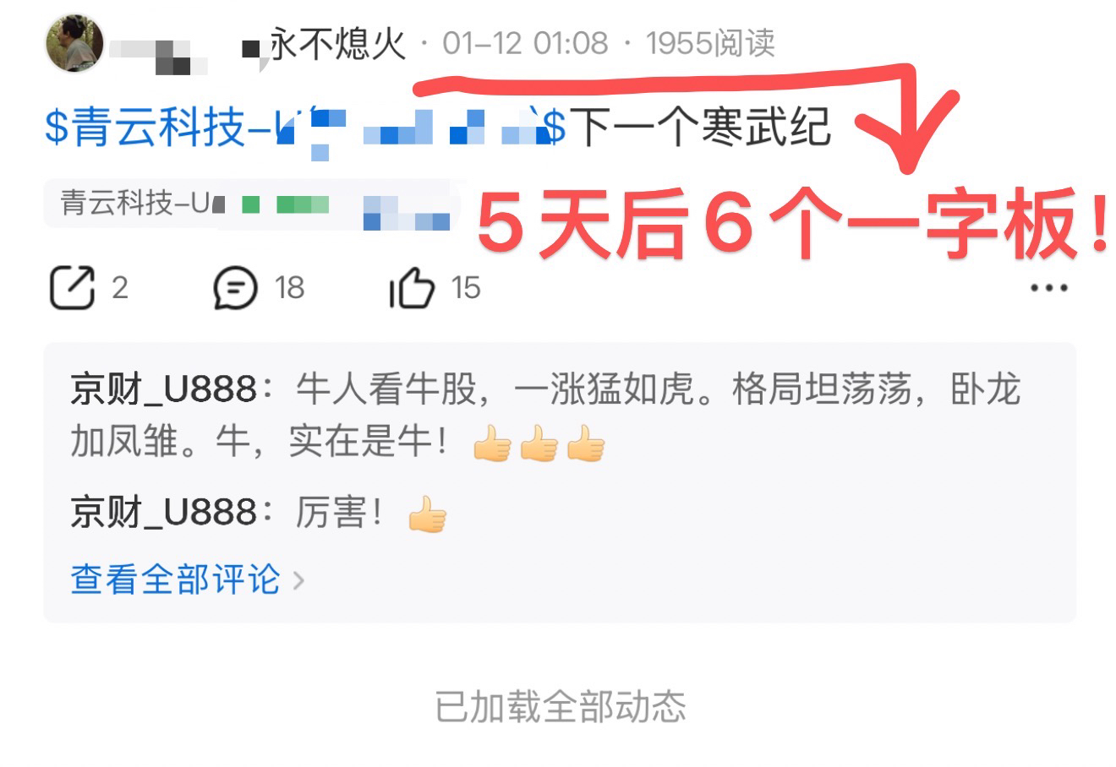
Task: Tap the comment count 18
Action: tap(289, 288)
